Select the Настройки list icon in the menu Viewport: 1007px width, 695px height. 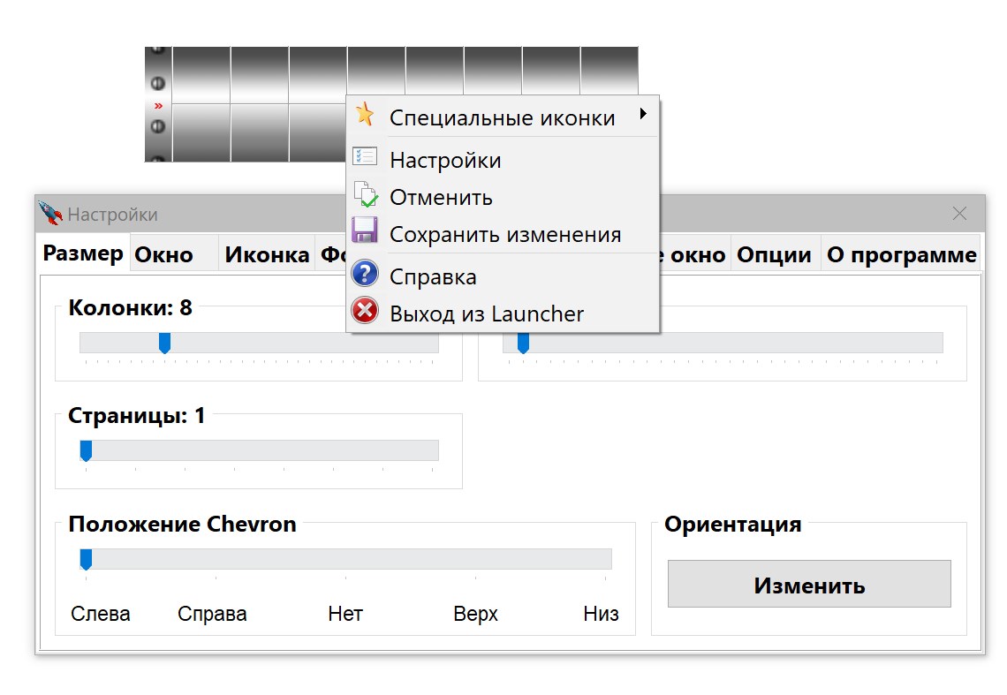pyautogui.click(x=366, y=155)
